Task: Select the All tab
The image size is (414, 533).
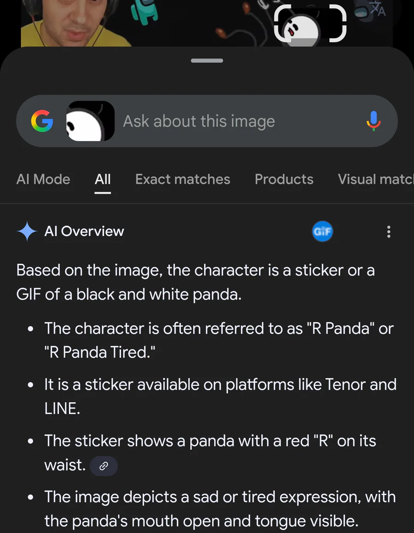Action: tap(103, 179)
